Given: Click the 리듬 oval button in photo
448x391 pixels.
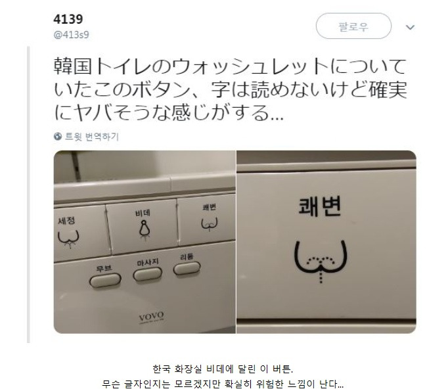Looking at the screenshot, I should (x=187, y=268).
